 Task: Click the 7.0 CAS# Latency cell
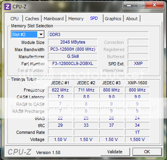click(x=60, y=97)
